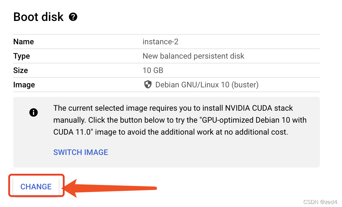Click the Image row label
The height and width of the screenshot is (207, 342).
click(x=24, y=85)
